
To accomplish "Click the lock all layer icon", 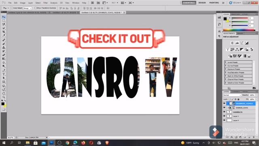I will point(238,99).
